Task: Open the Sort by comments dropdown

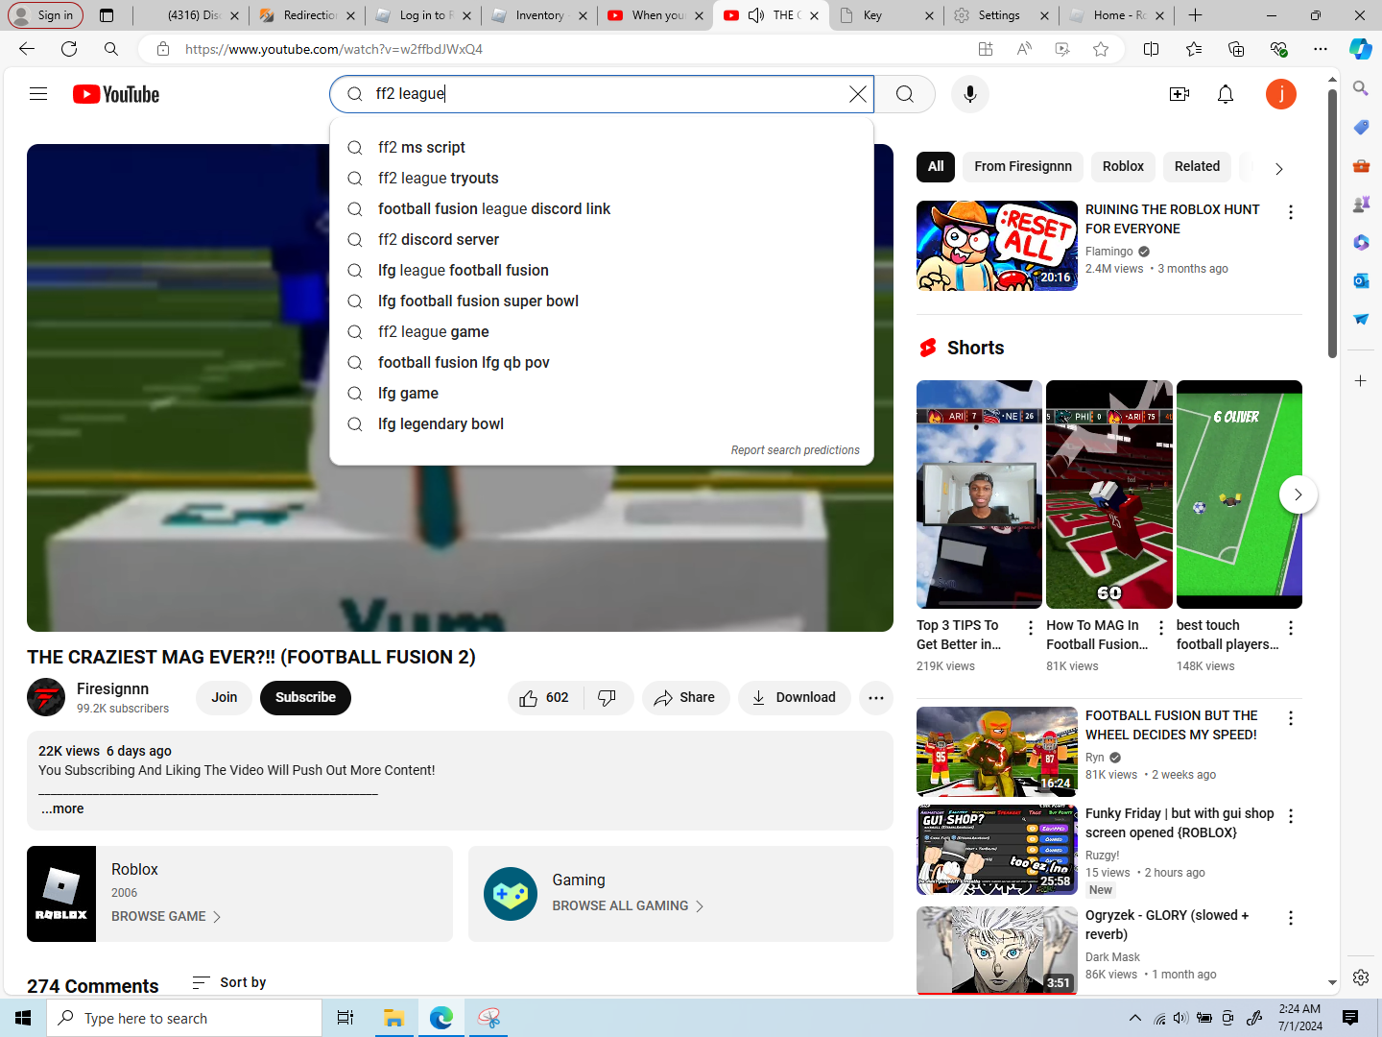Action: pyautogui.click(x=228, y=982)
